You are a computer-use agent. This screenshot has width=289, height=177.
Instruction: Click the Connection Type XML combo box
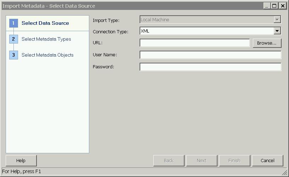point(206,31)
